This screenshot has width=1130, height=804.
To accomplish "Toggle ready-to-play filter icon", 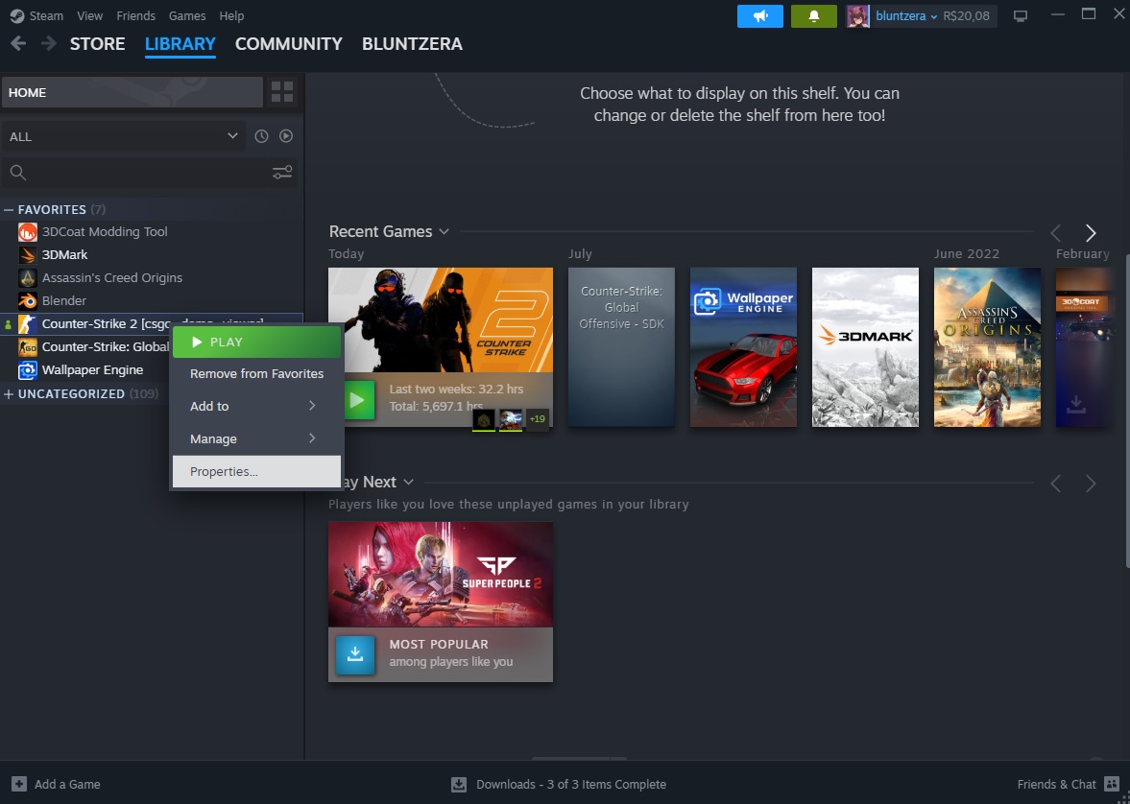I will pos(286,136).
